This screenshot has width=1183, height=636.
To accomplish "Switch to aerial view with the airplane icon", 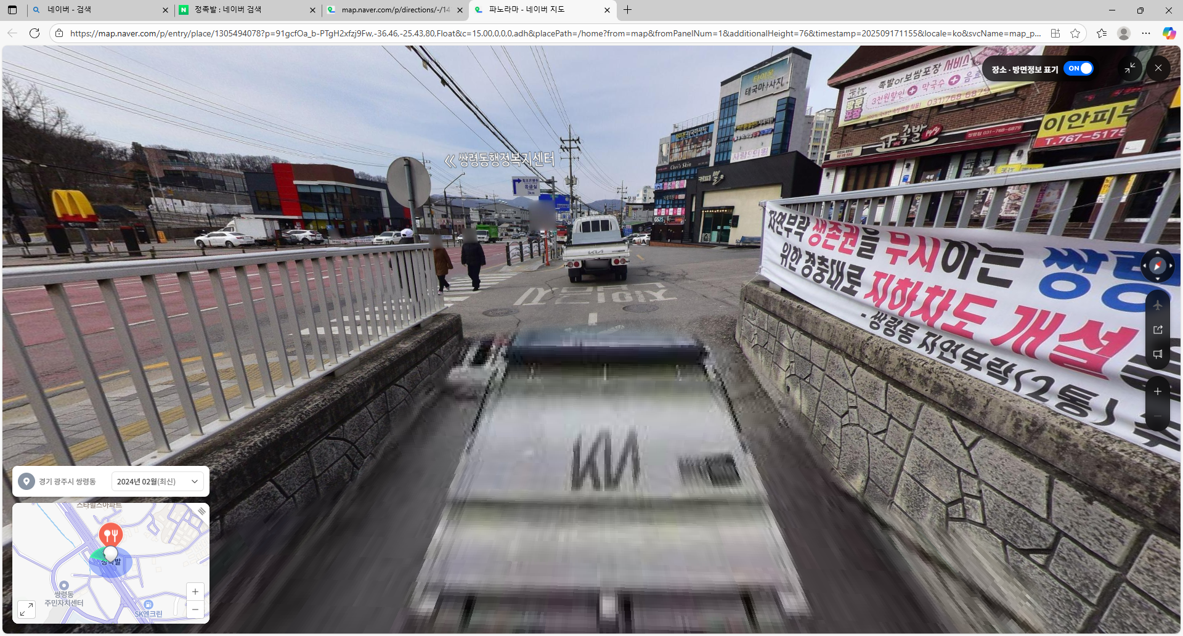I will (1157, 305).
